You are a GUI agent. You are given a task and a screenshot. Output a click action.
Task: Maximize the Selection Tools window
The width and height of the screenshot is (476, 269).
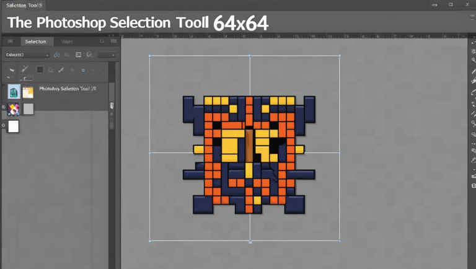tap(451, 4)
